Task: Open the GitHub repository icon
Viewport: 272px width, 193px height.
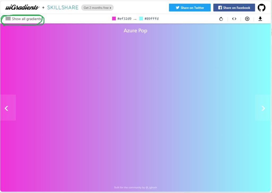Action: click(x=261, y=8)
